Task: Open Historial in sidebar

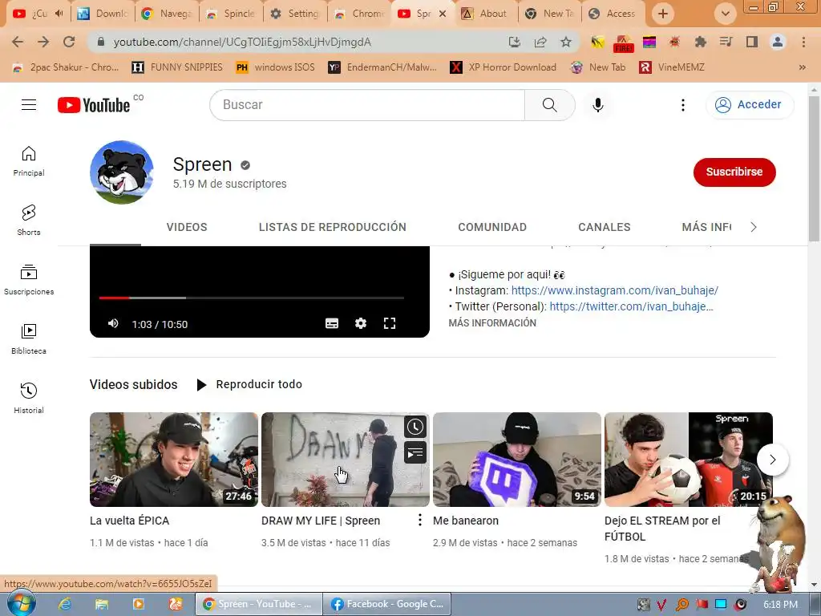Action: click(x=29, y=399)
